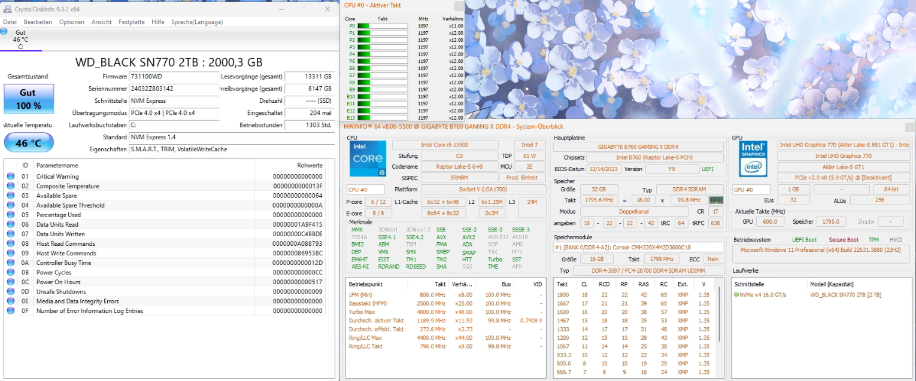The height and width of the screenshot is (381, 916).
Task: Open the Ansicht menu
Action: pos(102,22)
